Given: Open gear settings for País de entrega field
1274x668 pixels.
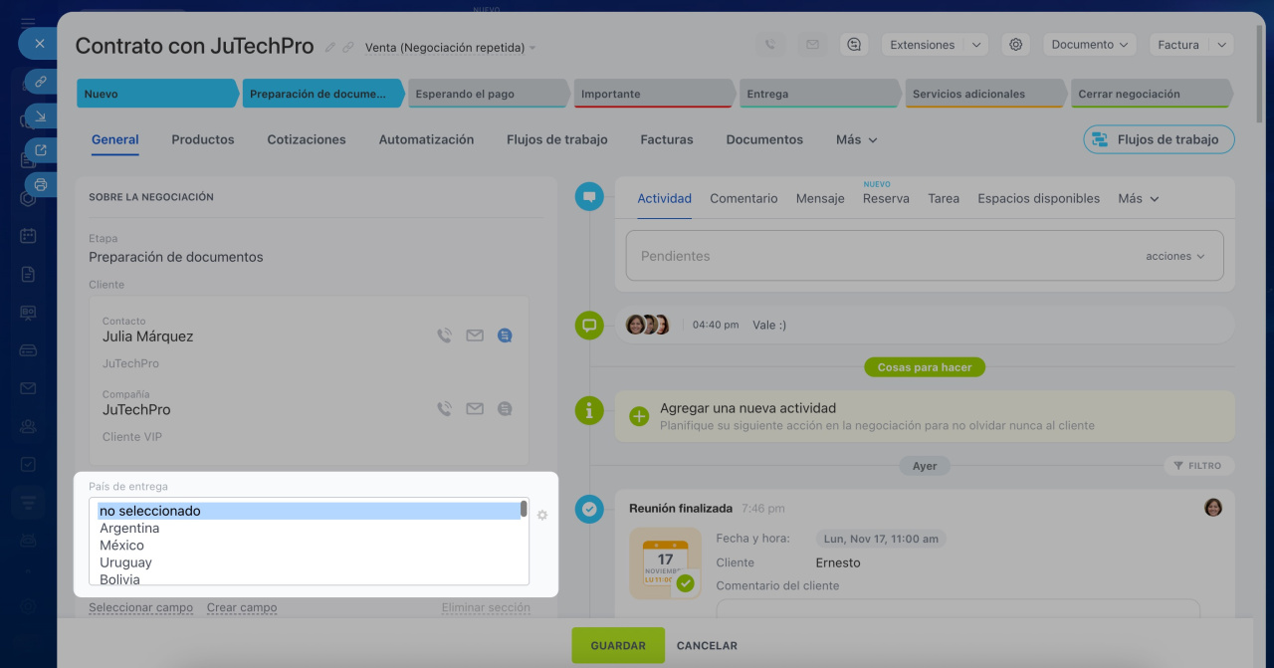Looking at the screenshot, I should click(x=542, y=516).
